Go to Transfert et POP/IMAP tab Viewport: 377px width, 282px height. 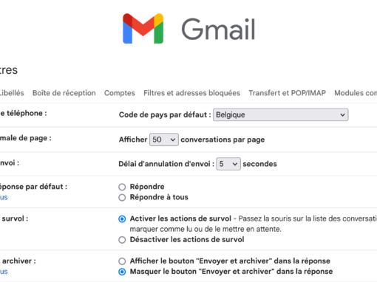287,93
